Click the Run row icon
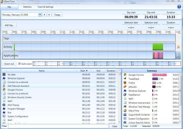The width and height of the screenshot is (183, 129). click(4, 112)
